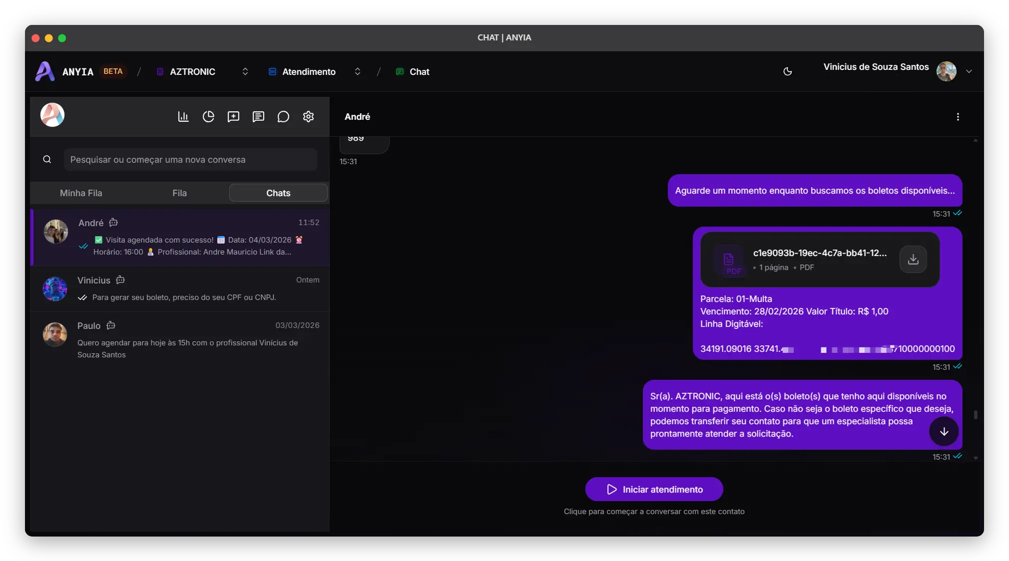
Task: Select the Chats tab
Action: [278, 193]
